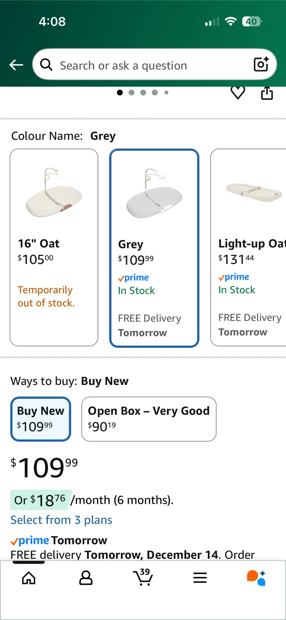Choose Open Box – Very Good option

click(x=149, y=419)
